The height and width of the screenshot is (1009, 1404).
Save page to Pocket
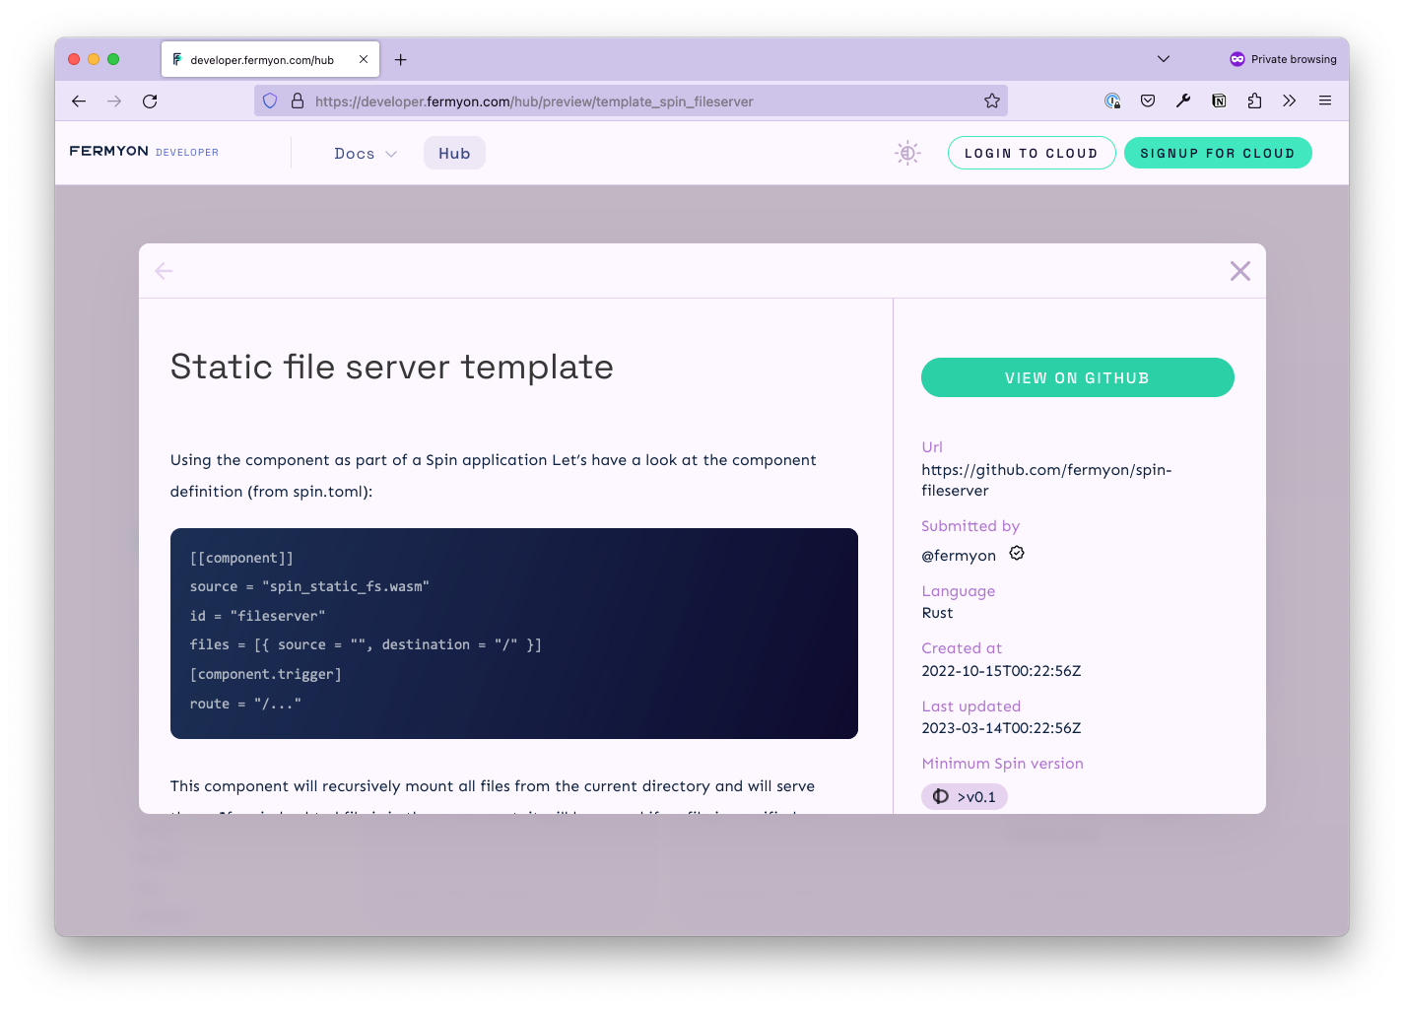(x=1148, y=101)
